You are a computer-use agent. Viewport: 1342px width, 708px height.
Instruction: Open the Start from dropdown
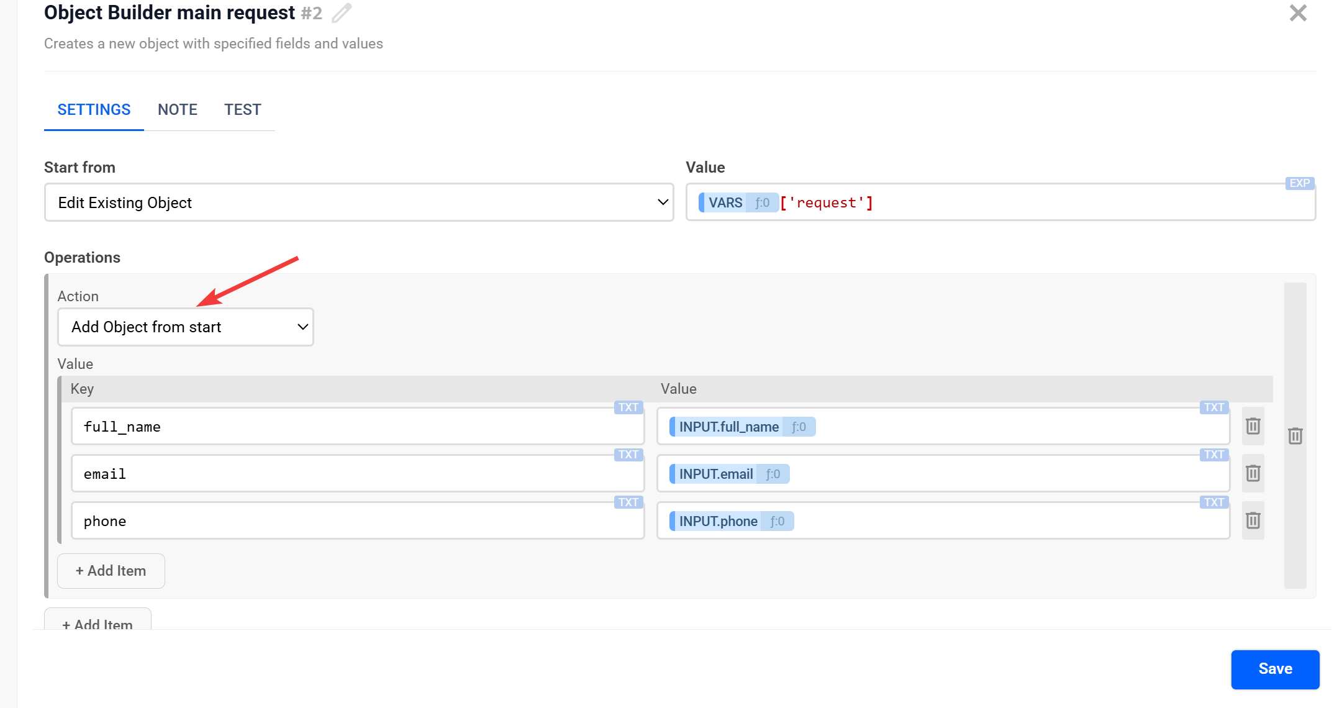358,202
